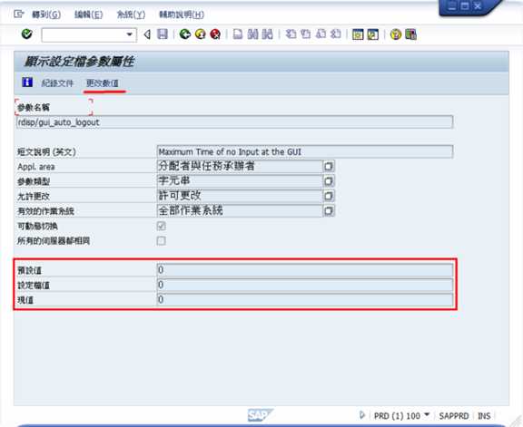Click the rdisp/gui_auto_logout parameter name field
Image resolution: width=523 pixels, height=427 pixels.
point(234,122)
